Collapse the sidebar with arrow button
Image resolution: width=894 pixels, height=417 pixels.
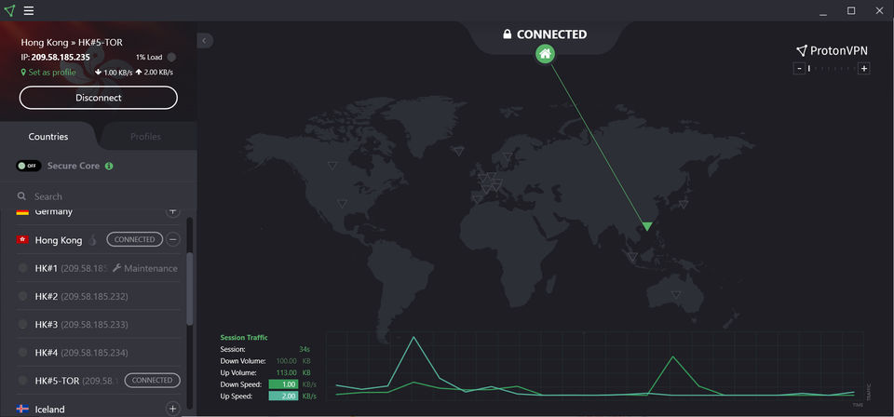pos(205,40)
